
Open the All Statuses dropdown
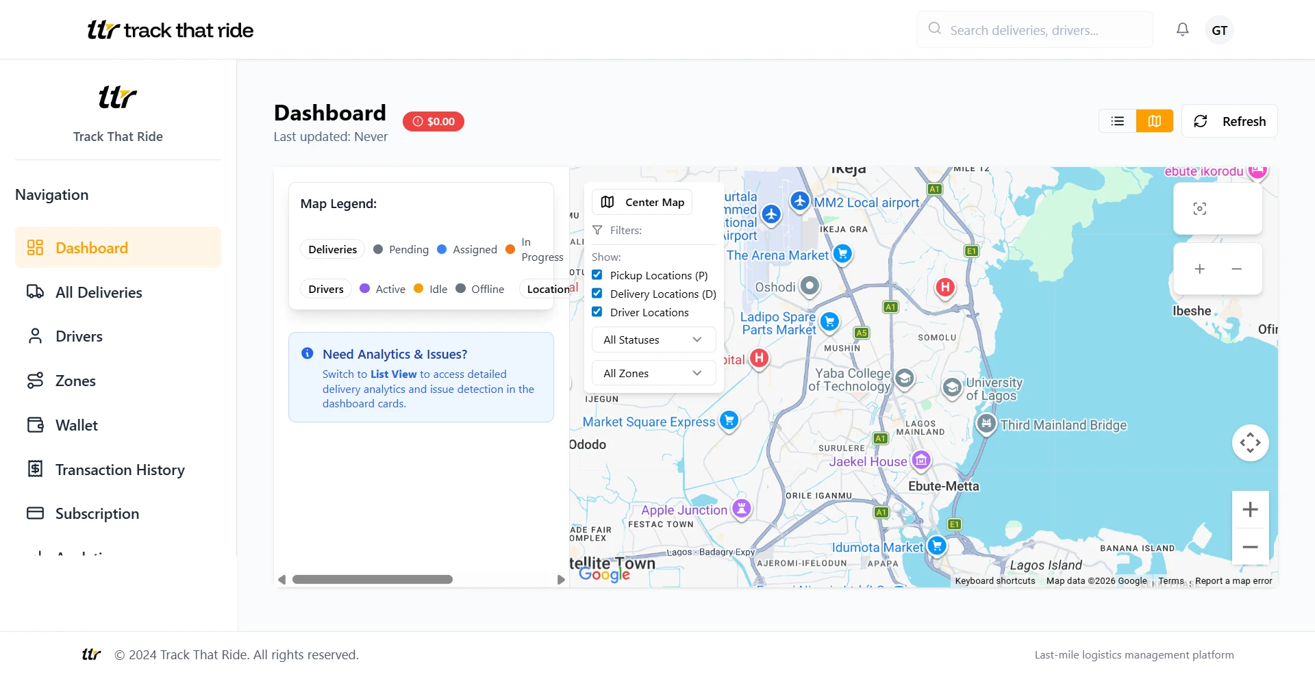[653, 340]
